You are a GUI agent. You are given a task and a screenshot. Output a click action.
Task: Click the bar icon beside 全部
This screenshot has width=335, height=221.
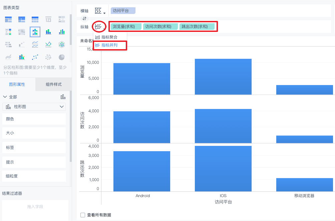(x=63, y=97)
